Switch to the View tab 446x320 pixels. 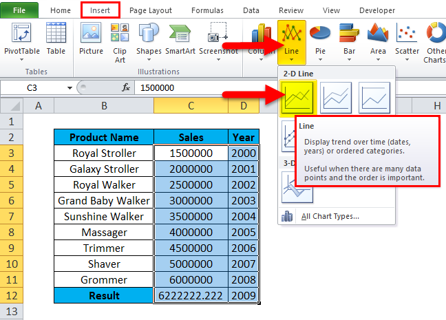(331, 10)
